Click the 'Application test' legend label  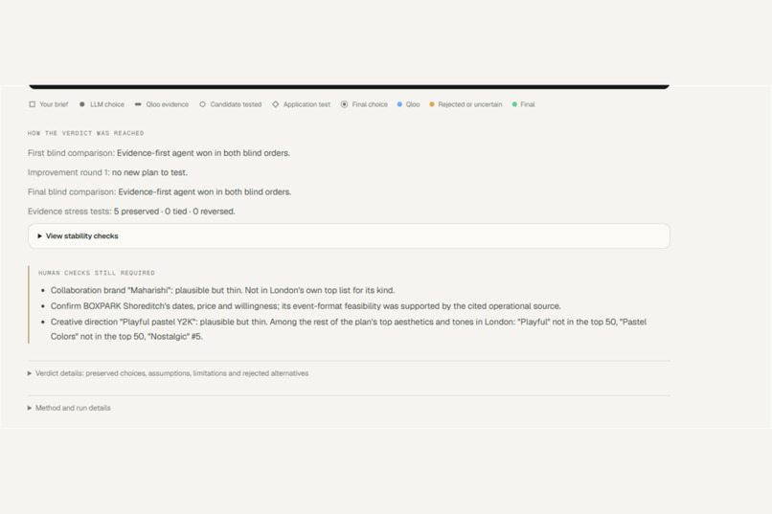(307, 104)
